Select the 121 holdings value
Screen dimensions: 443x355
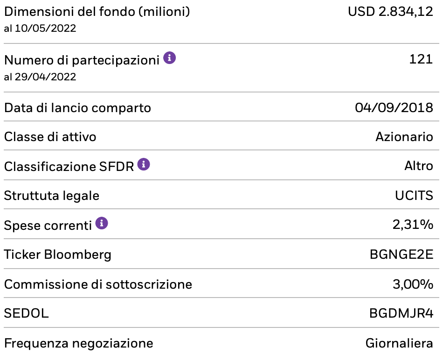point(421,60)
